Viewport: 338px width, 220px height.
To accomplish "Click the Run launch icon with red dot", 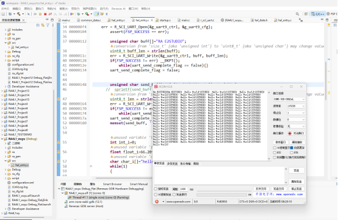I will click(x=87, y=14).
